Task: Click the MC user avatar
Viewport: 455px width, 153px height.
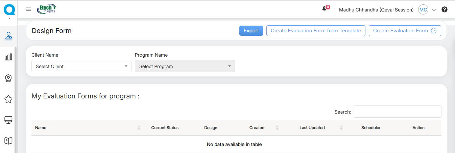Action: click(x=423, y=10)
